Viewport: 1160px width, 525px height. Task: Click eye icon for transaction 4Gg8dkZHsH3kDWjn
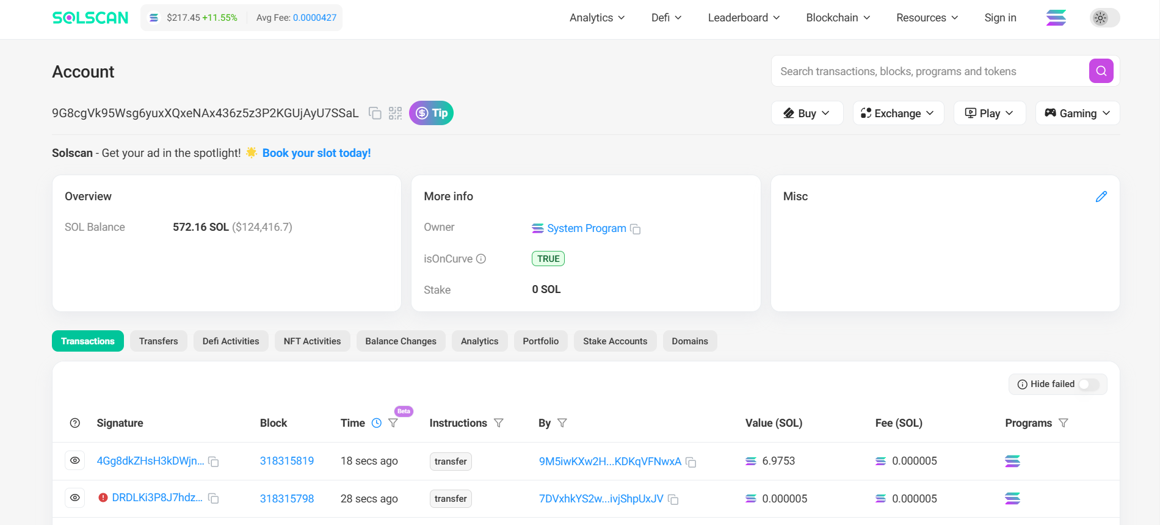pyautogui.click(x=75, y=461)
